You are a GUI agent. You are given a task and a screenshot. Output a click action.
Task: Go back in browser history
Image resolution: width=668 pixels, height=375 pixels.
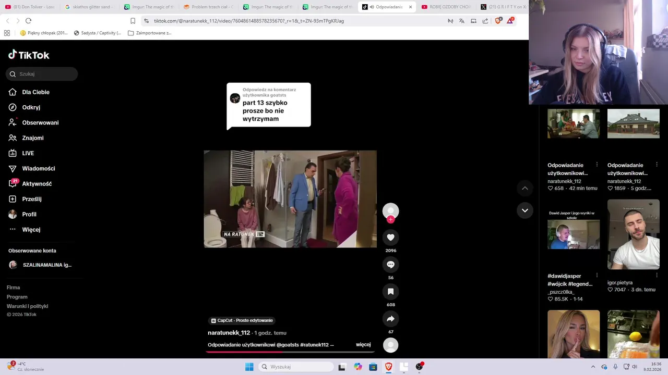[7, 21]
